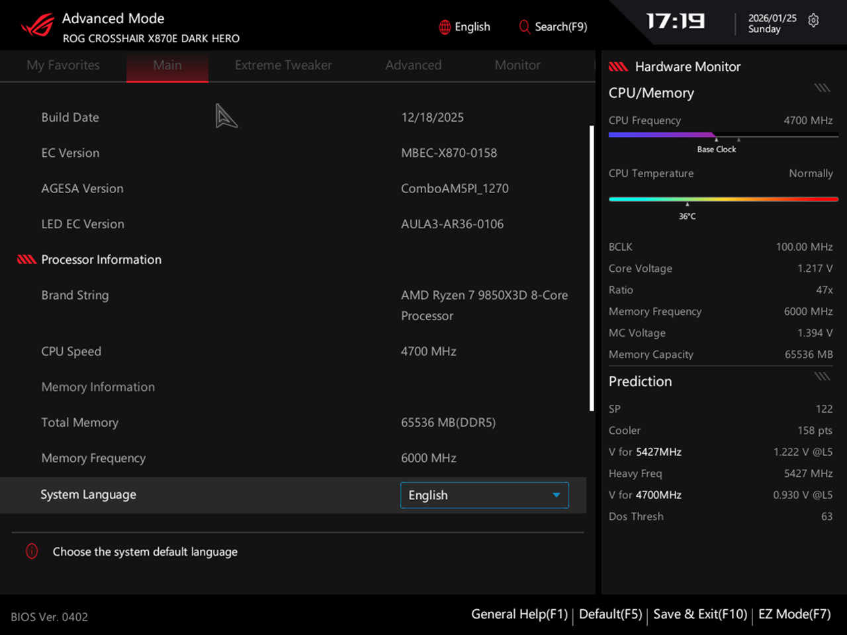Load defaults with Default(F5)
The width and height of the screenshot is (847, 635).
(x=610, y=614)
